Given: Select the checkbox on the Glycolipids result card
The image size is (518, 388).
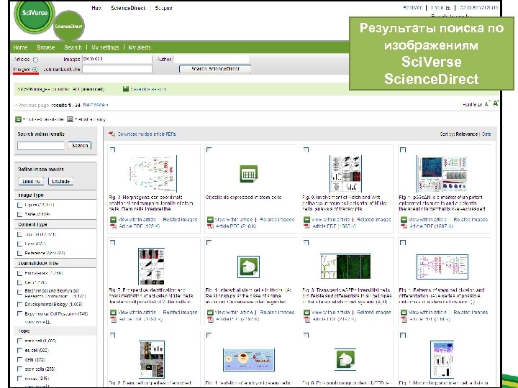Looking at the screenshot, I should coord(209,149).
